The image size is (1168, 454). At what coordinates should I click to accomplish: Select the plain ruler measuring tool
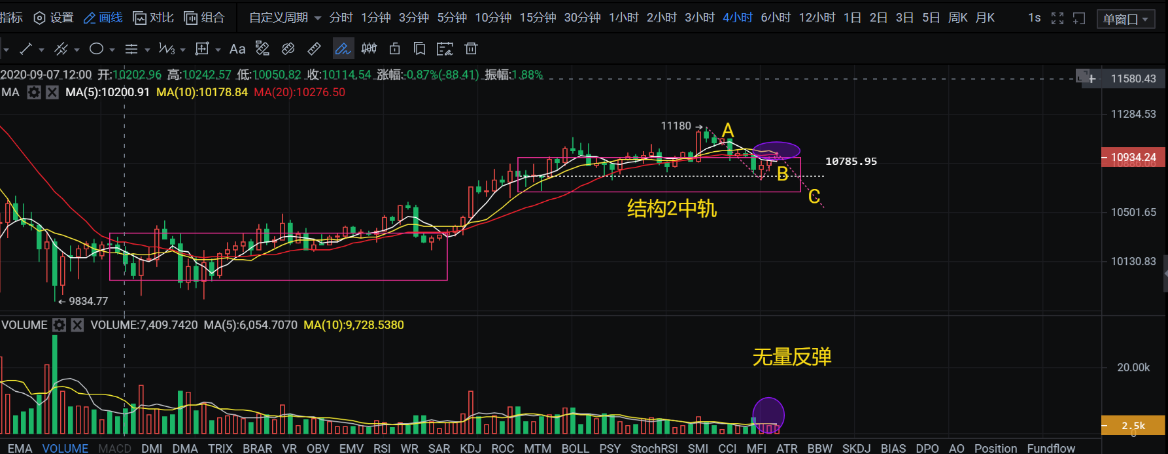[314, 48]
